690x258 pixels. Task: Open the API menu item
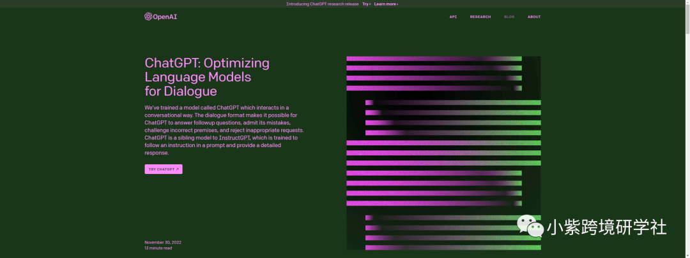click(x=453, y=17)
